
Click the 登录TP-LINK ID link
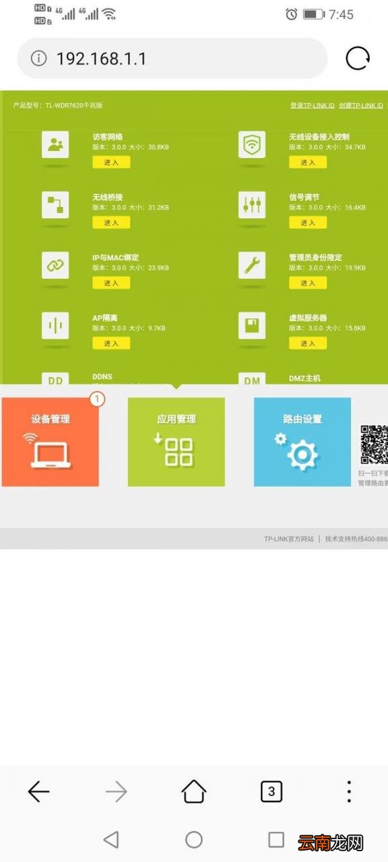[313, 106]
